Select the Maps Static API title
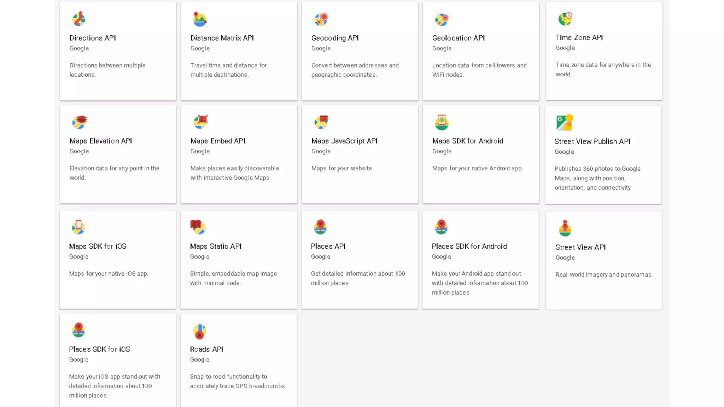724x407 pixels. tap(215, 246)
